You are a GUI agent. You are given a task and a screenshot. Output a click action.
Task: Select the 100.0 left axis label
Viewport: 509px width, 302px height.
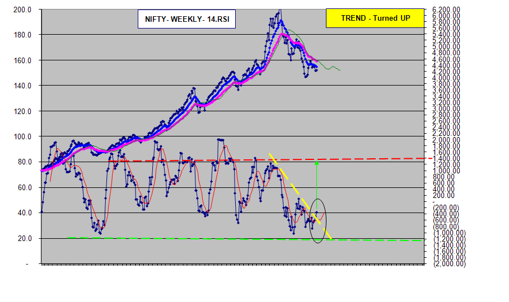tap(22, 136)
